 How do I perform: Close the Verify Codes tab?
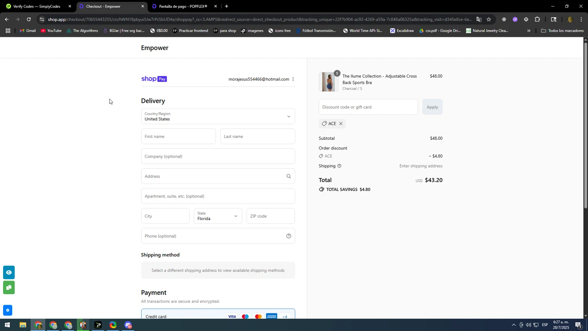[70, 6]
